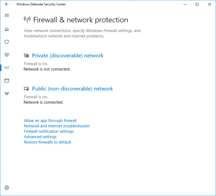Click Restore firewalls to default
This screenshot has width=216, height=196.
pyautogui.click(x=48, y=142)
